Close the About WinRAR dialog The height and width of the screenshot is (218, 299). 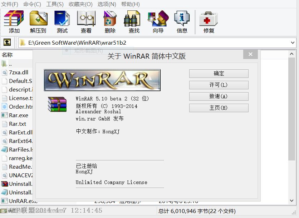[250, 54]
